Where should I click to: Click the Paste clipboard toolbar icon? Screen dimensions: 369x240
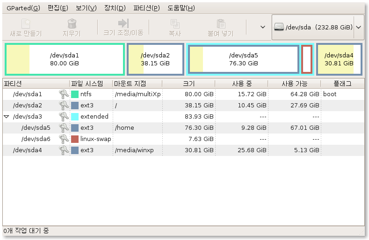click(x=221, y=24)
